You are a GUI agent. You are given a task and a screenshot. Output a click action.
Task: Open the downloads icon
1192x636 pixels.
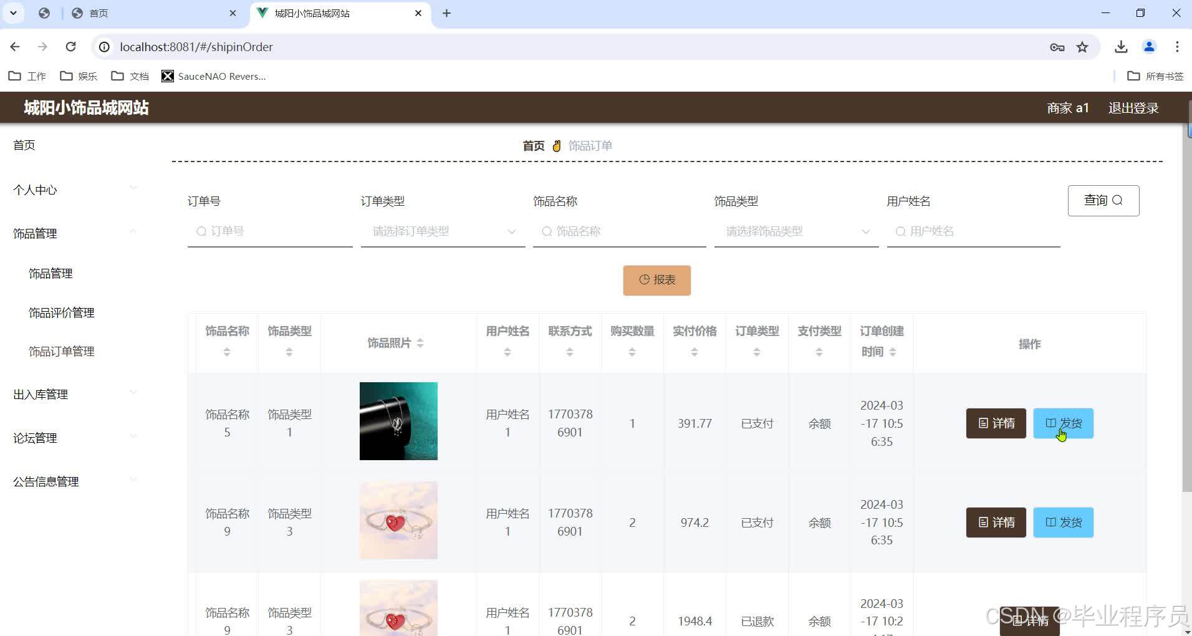click(x=1121, y=47)
